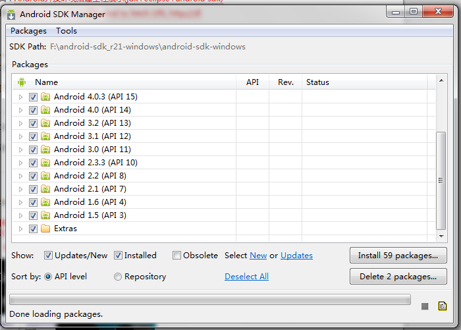Click the Select Updates link
The image size is (461, 330).
click(296, 256)
